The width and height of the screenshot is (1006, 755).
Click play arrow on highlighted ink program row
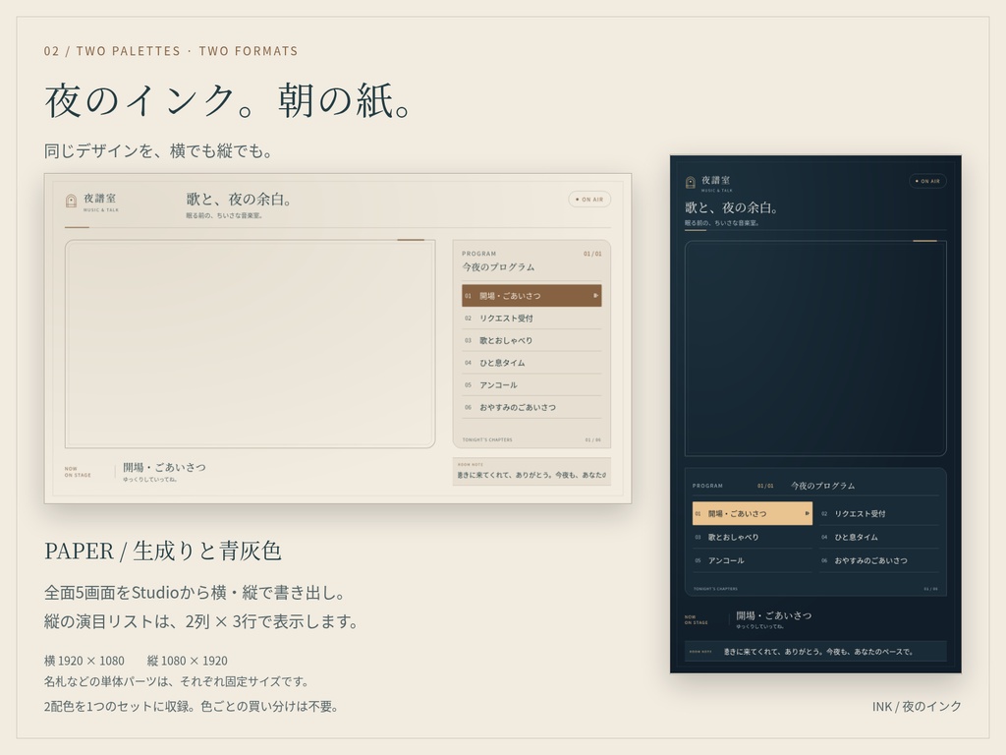[807, 513]
